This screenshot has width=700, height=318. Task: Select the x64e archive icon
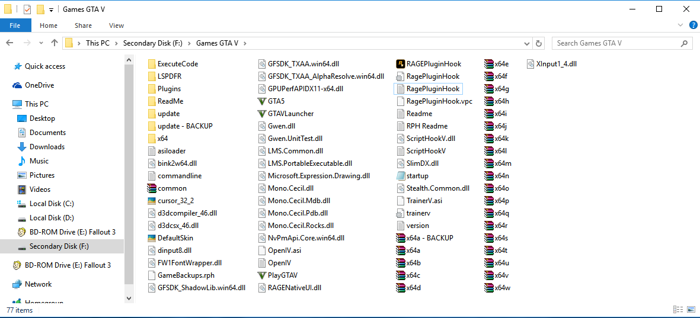click(488, 64)
